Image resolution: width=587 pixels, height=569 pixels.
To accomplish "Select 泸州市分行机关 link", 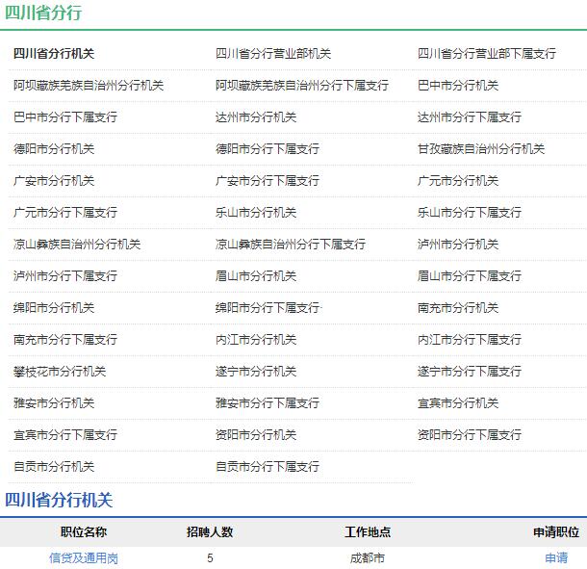I will point(458,245).
